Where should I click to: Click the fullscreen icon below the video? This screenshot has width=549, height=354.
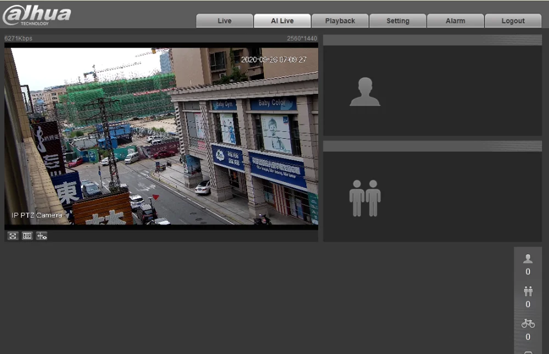point(13,236)
